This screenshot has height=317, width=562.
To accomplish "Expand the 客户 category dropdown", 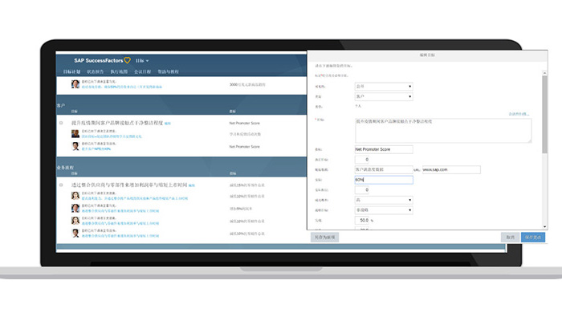I will point(384,96).
